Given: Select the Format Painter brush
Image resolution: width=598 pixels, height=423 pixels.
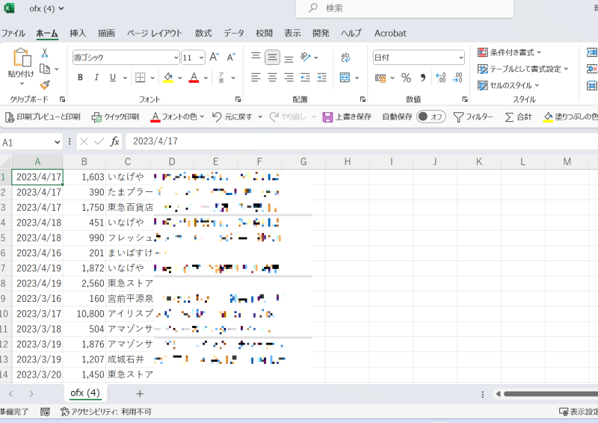Looking at the screenshot, I should coord(45,85).
